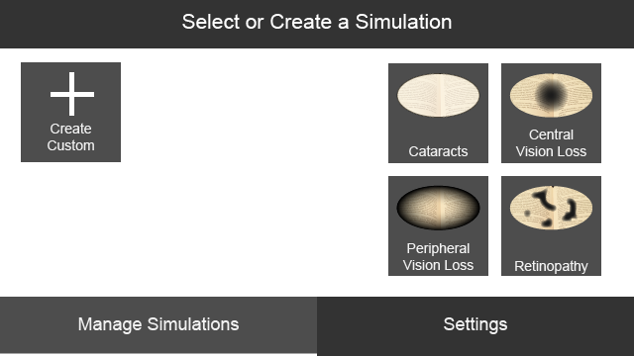Launch the Retinopathy simulation tile
Image resolution: width=634 pixels, height=356 pixels.
click(551, 225)
